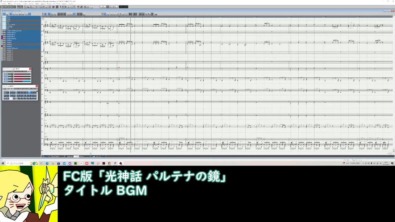Open Google Chrome from the taskbar
The width and height of the screenshot is (395, 222).
109,163
